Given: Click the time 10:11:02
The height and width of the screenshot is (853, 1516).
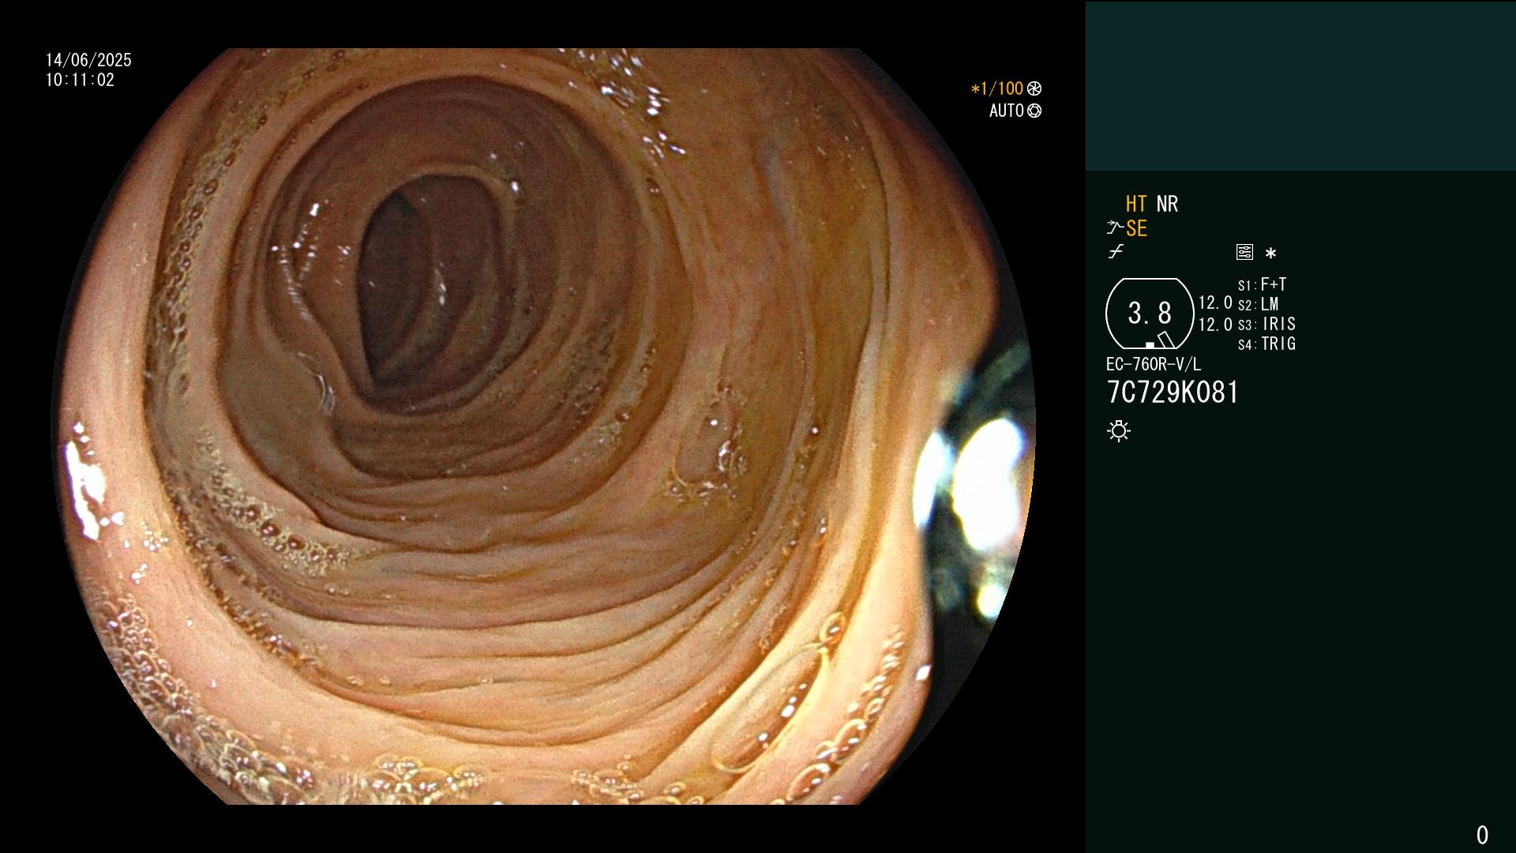Looking at the screenshot, I should click(80, 80).
